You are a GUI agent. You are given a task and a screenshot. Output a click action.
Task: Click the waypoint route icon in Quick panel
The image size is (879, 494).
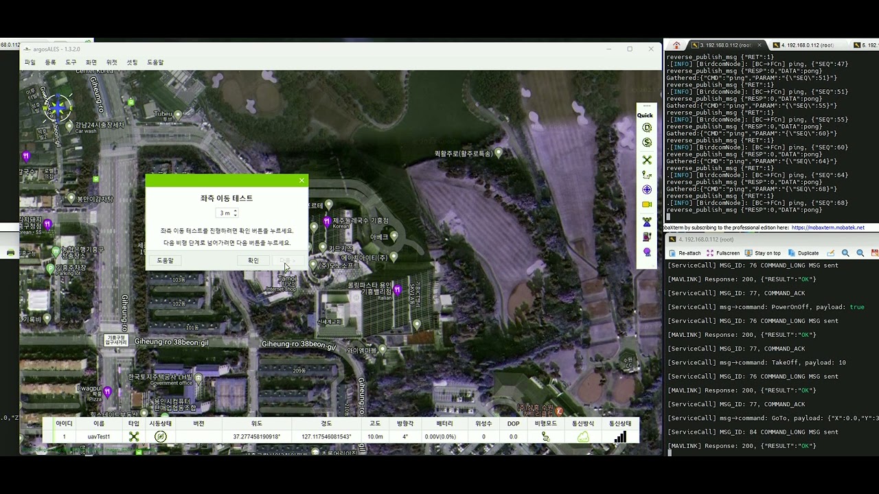pyautogui.click(x=646, y=175)
